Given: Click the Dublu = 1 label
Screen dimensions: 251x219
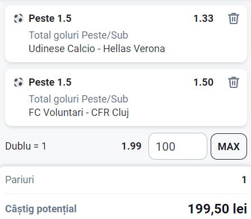Looking at the screenshot, I should [x=26, y=146].
